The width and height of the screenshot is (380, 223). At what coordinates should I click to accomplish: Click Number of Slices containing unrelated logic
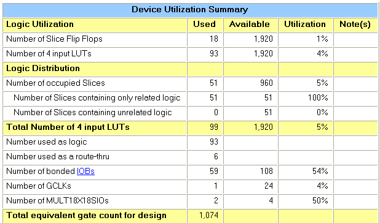93,113
